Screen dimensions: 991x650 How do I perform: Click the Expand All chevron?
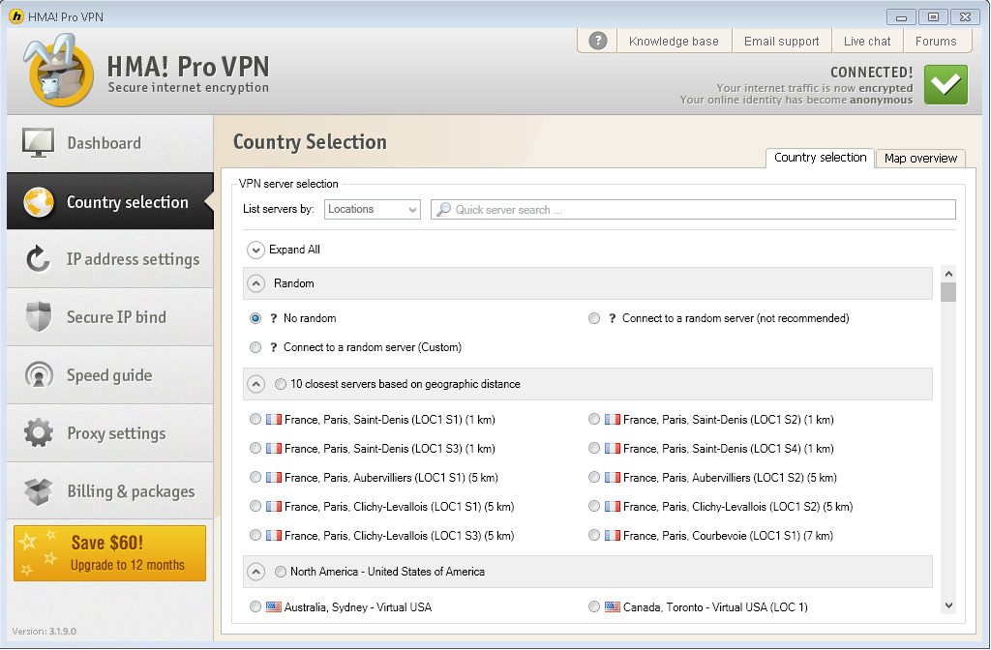pos(255,251)
